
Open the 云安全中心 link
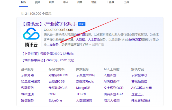(x=139, y=75)
